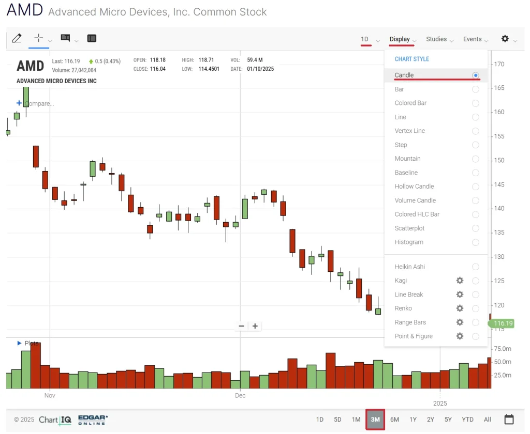Screen dimensions: 530x434
Task: Open the calendar date range picker
Action: pyautogui.click(x=509, y=419)
